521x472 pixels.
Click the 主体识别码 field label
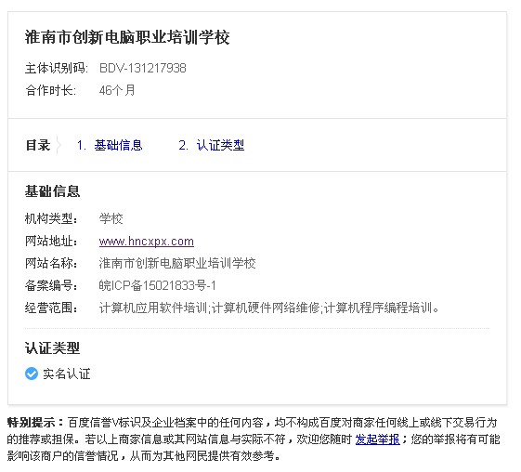pos(57,68)
